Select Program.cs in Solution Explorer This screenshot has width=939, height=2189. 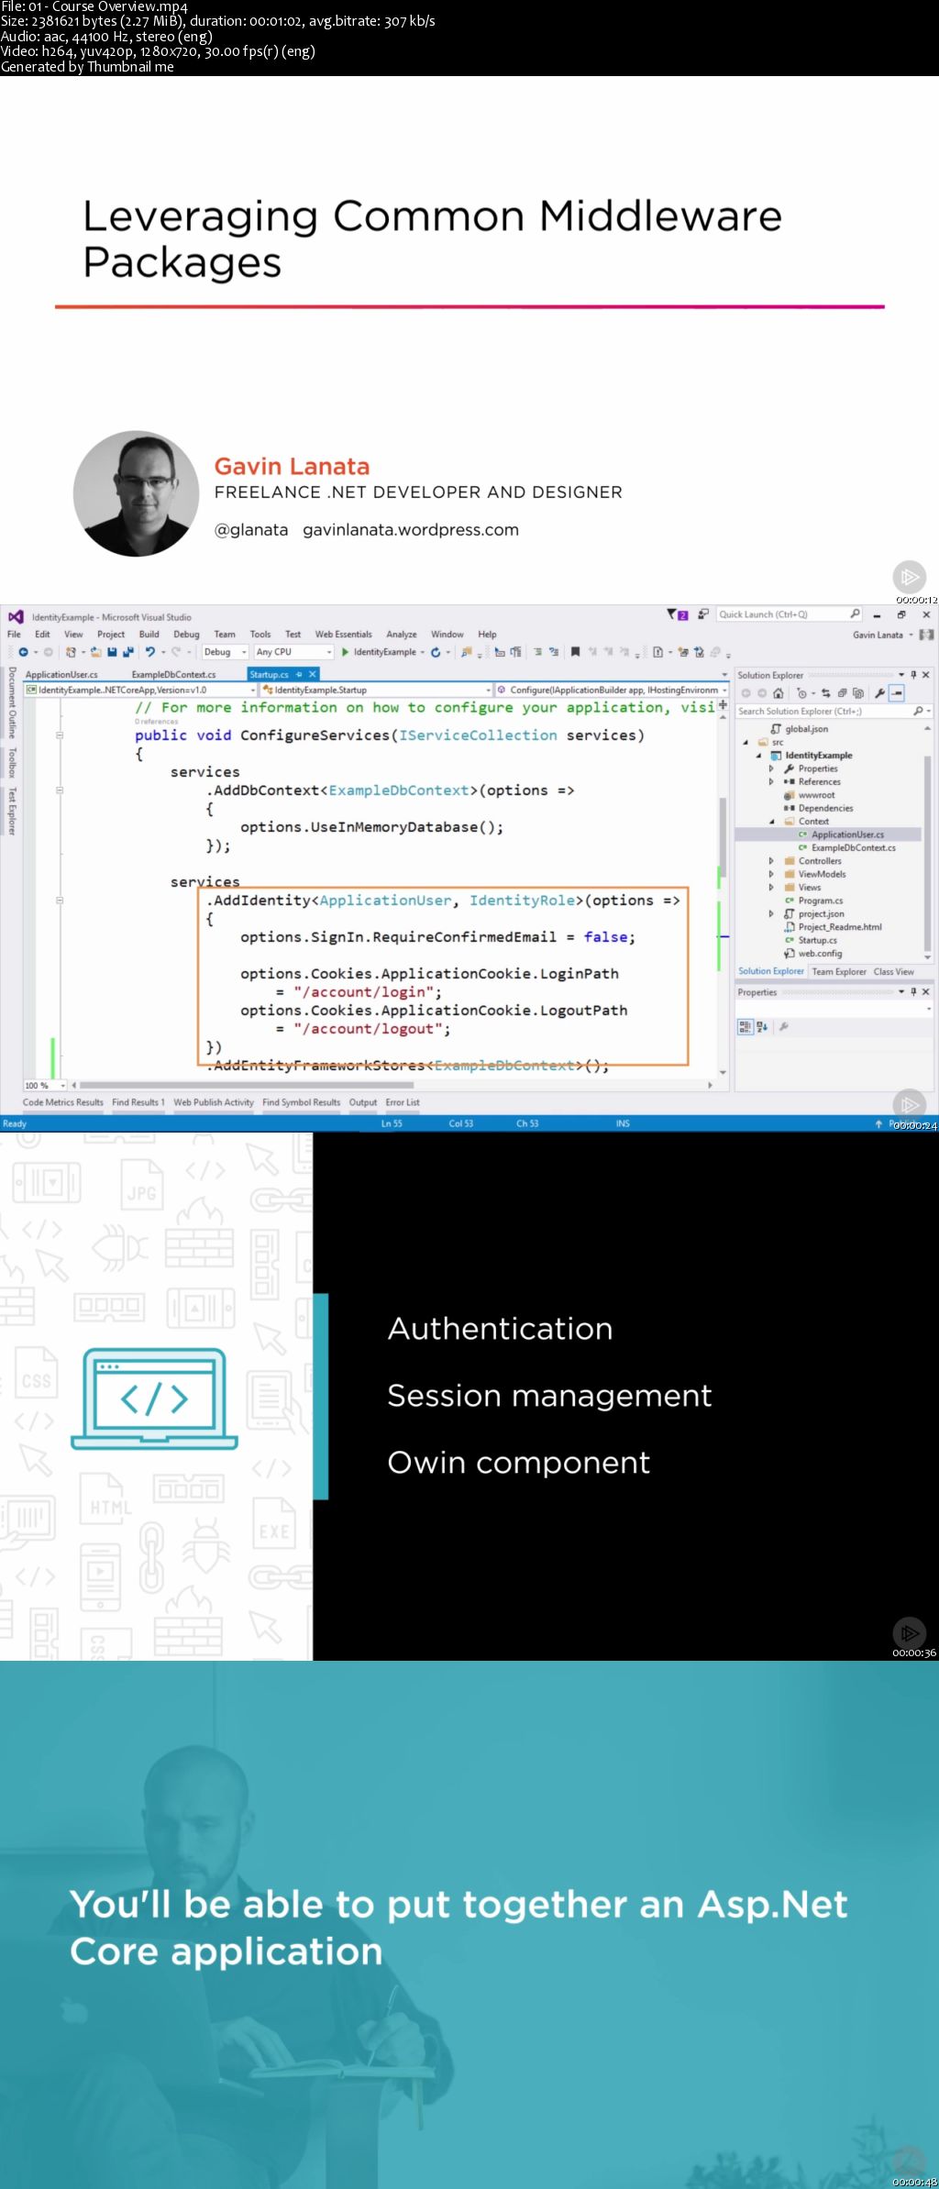tap(820, 901)
